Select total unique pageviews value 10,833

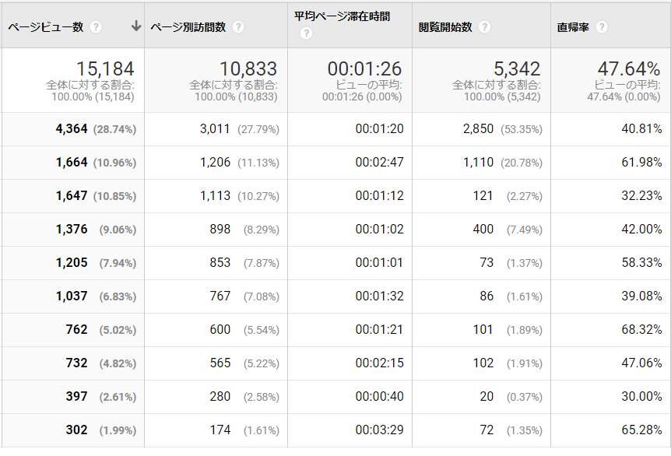(x=248, y=68)
